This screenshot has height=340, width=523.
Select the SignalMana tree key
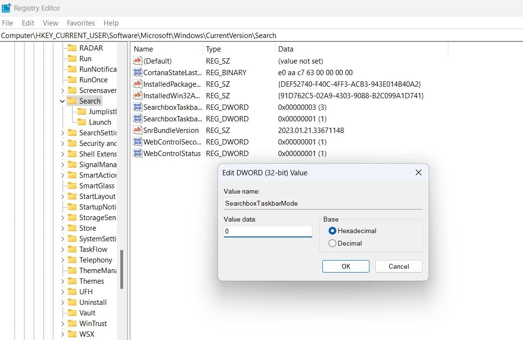click(x=98, y=165)
